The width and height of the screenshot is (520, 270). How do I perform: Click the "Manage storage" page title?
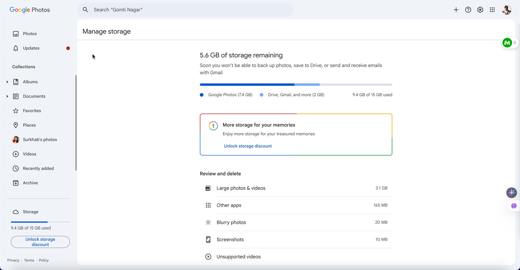[x=107, y=32]
